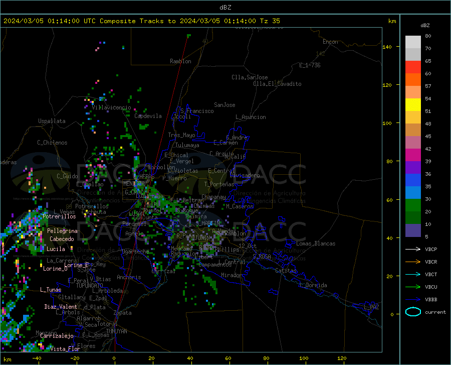
Task: Click the Chapanay map label
Action: point(213,197)
